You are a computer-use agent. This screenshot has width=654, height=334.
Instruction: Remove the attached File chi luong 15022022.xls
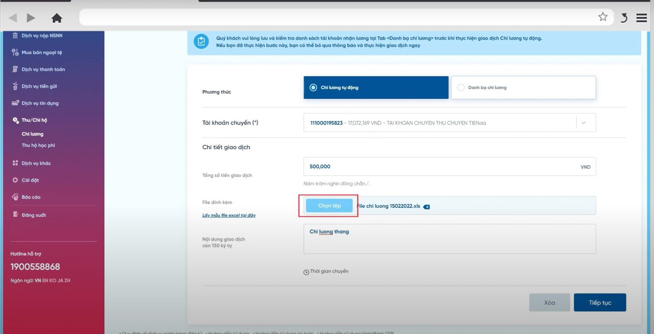[427, 206]
